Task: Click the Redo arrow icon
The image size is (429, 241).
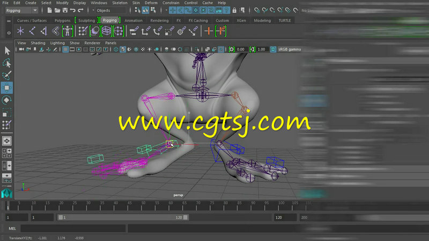Action: 80,10
